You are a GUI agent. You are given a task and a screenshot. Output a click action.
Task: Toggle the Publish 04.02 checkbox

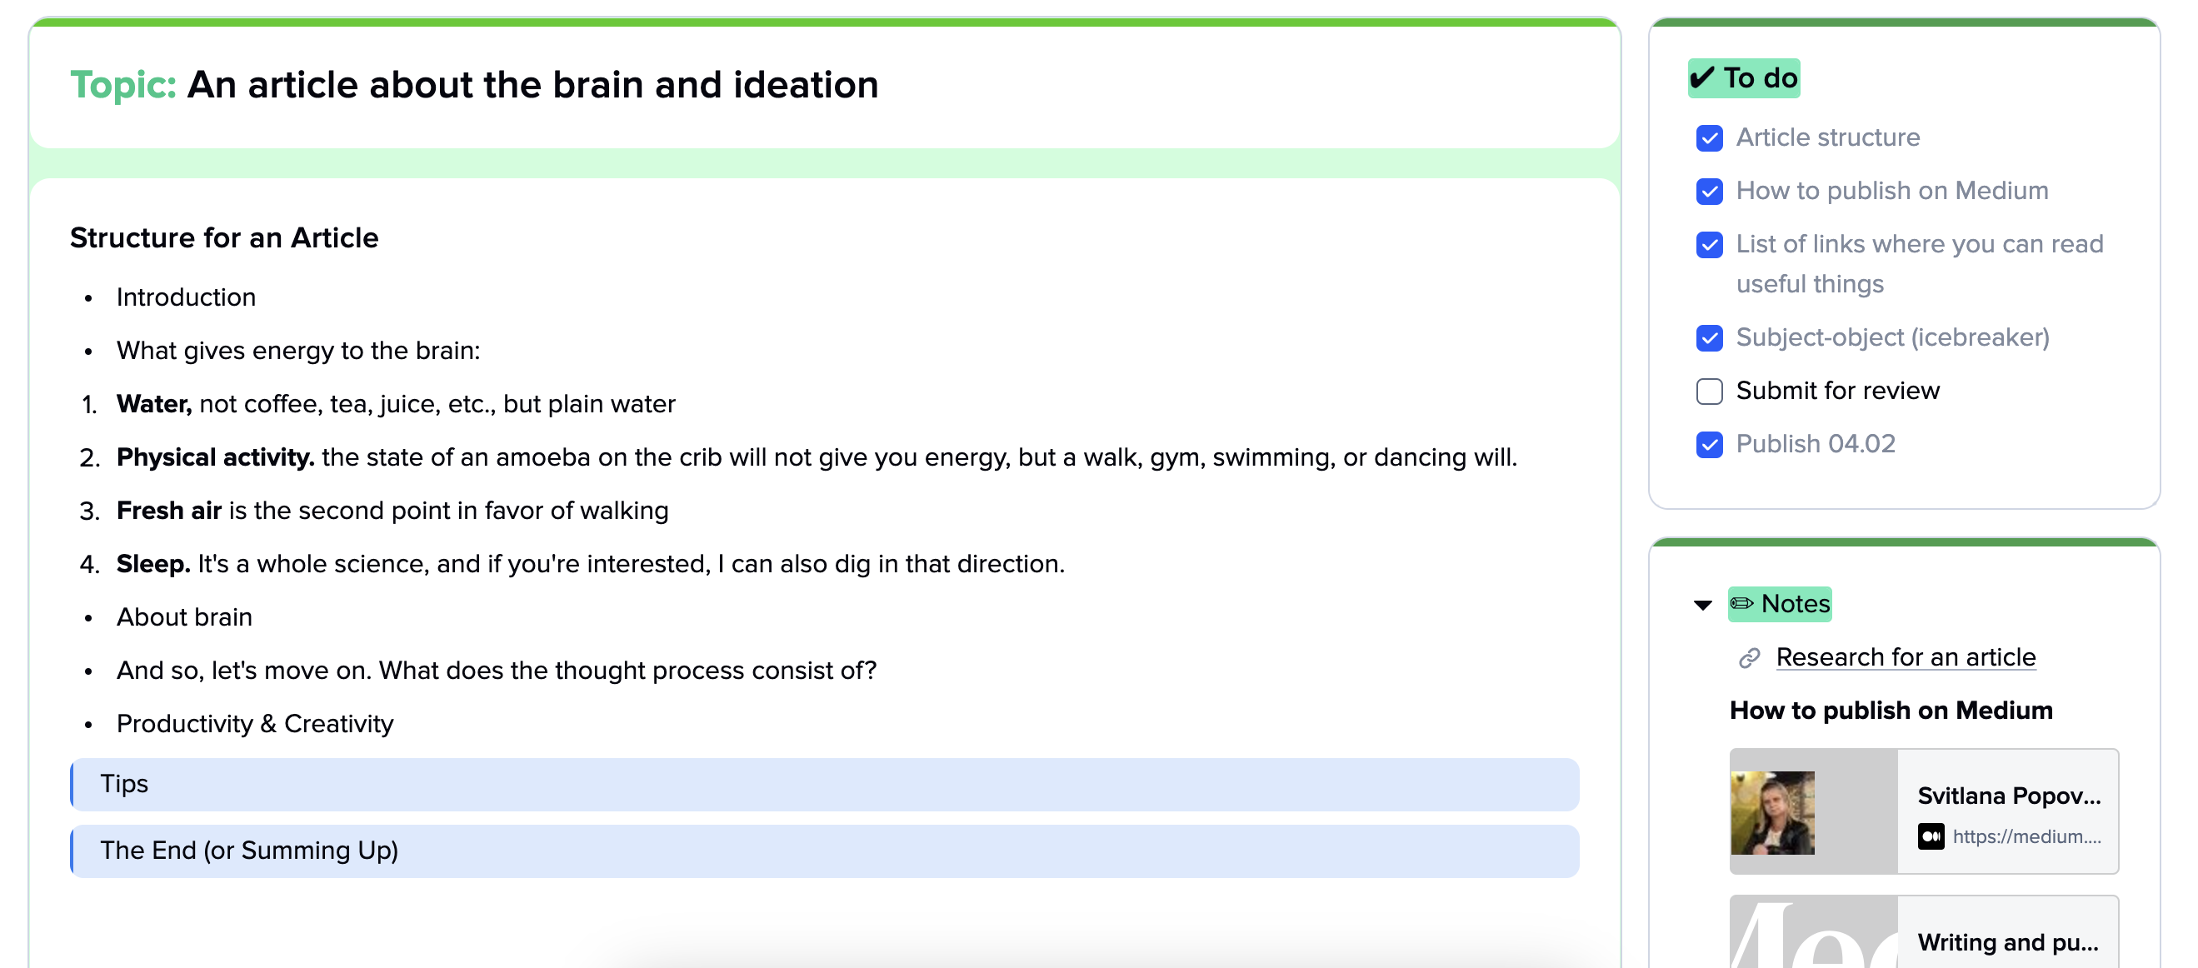(x=1709, y=444)
